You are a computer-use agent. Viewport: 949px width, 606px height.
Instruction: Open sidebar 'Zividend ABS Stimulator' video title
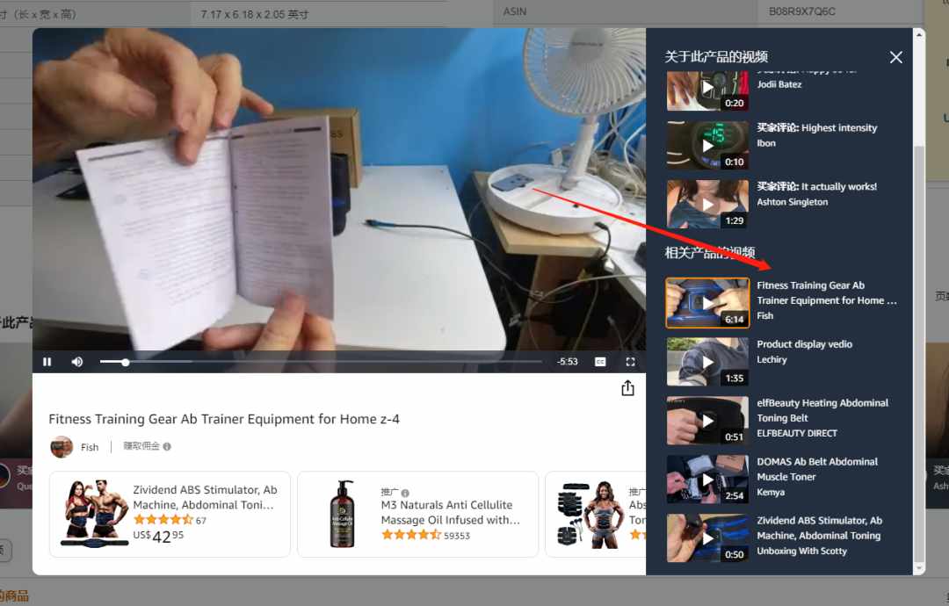pos(820,527)
